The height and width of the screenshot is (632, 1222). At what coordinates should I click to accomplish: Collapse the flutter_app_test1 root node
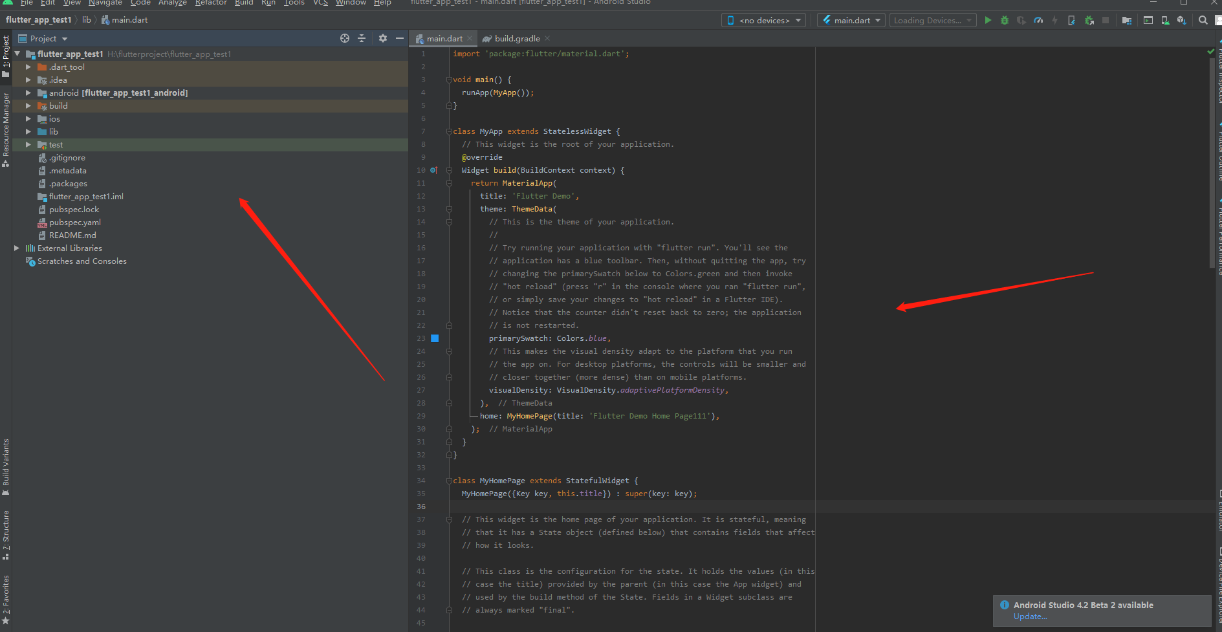[17, 54]
